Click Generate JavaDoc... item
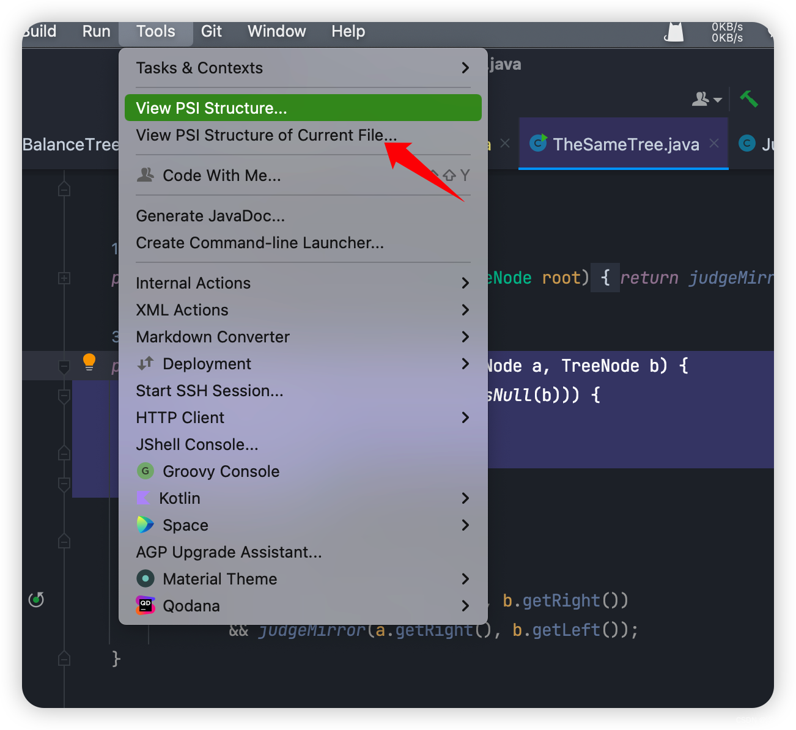 (303, 216)
